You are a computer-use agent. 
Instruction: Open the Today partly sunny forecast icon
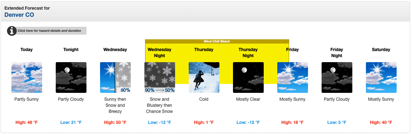pyautogui.click(x=27, y=77)
